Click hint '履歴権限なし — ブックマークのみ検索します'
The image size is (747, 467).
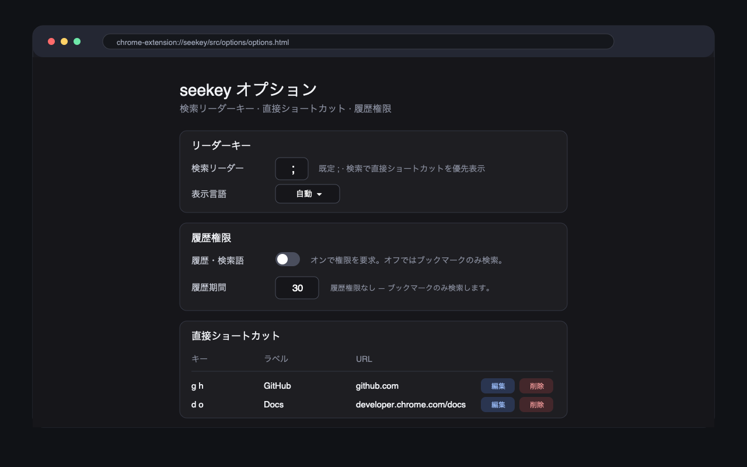(x=410, y=288)
